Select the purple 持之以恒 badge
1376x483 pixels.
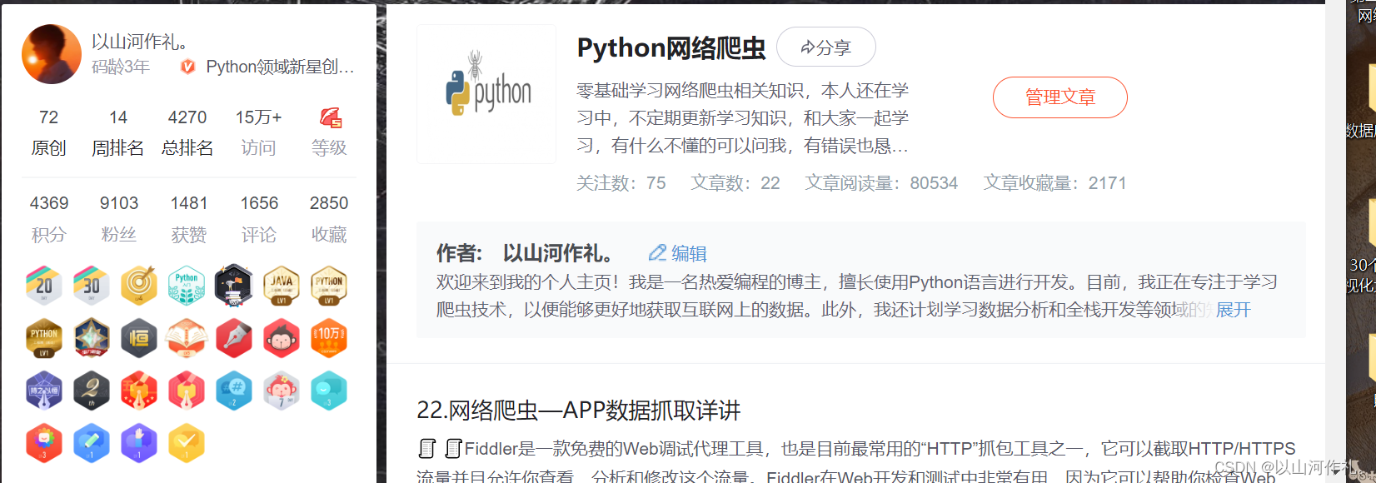[x=44, y=391]
